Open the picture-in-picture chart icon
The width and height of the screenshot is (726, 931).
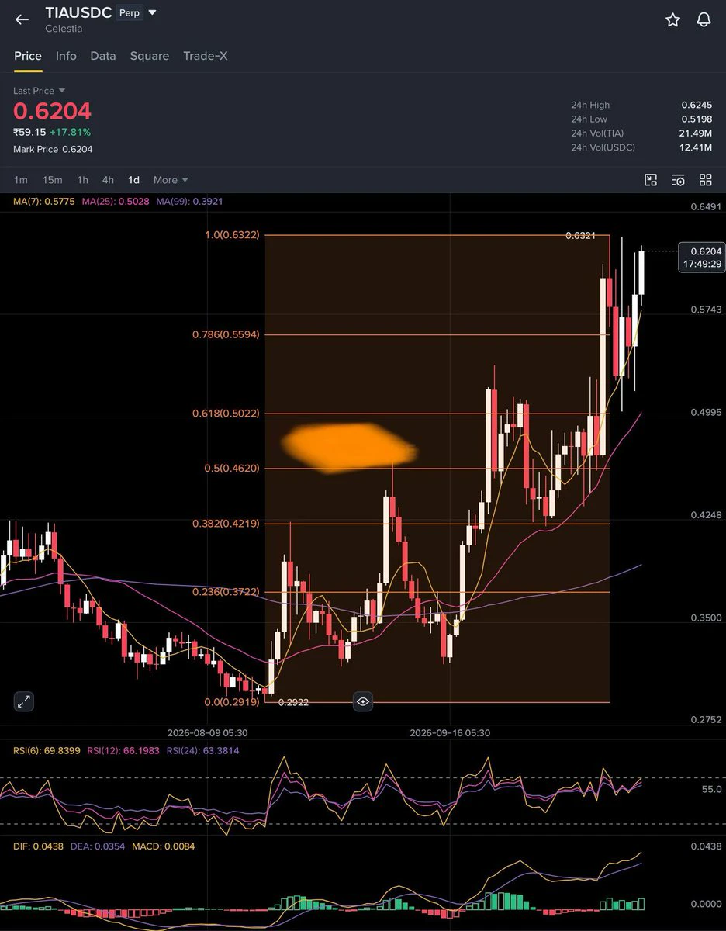(x=651, y=180)
